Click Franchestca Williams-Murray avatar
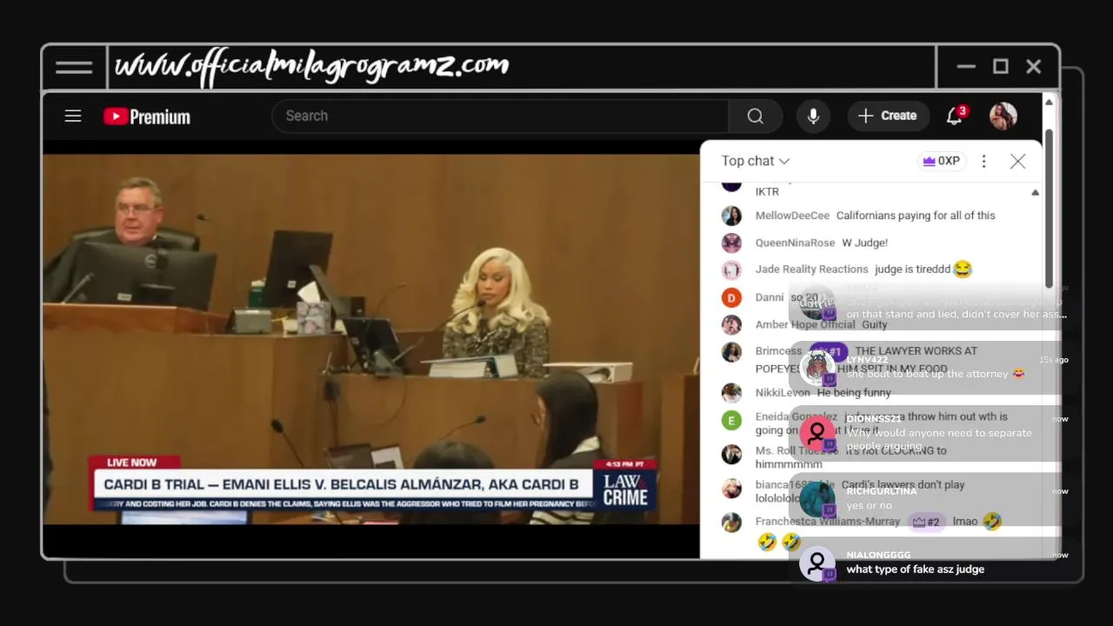 click(731, 522)
